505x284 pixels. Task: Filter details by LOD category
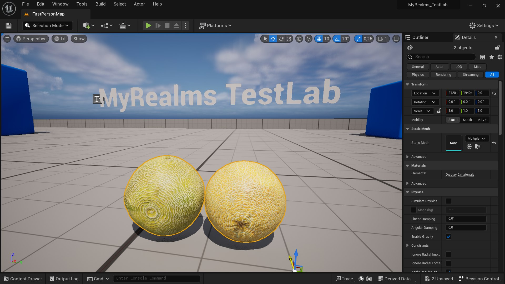458,67
